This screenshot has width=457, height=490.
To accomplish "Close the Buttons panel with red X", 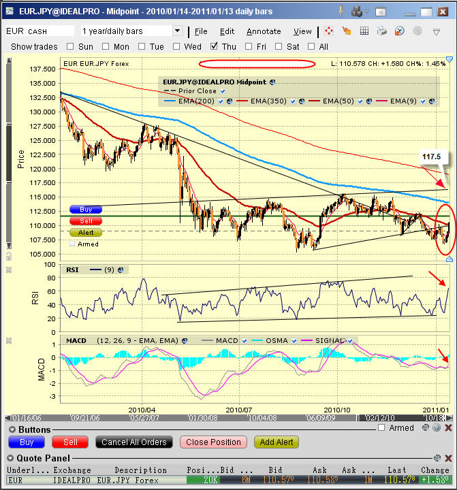I will pos(448,428).
